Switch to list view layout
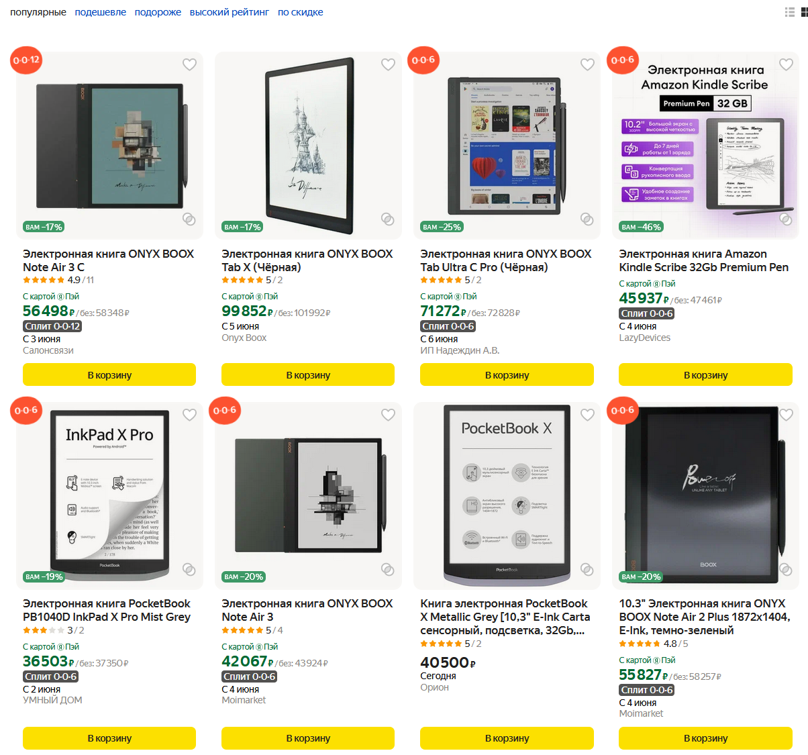This screenshot has width=808, height=755. click(790, 12)
